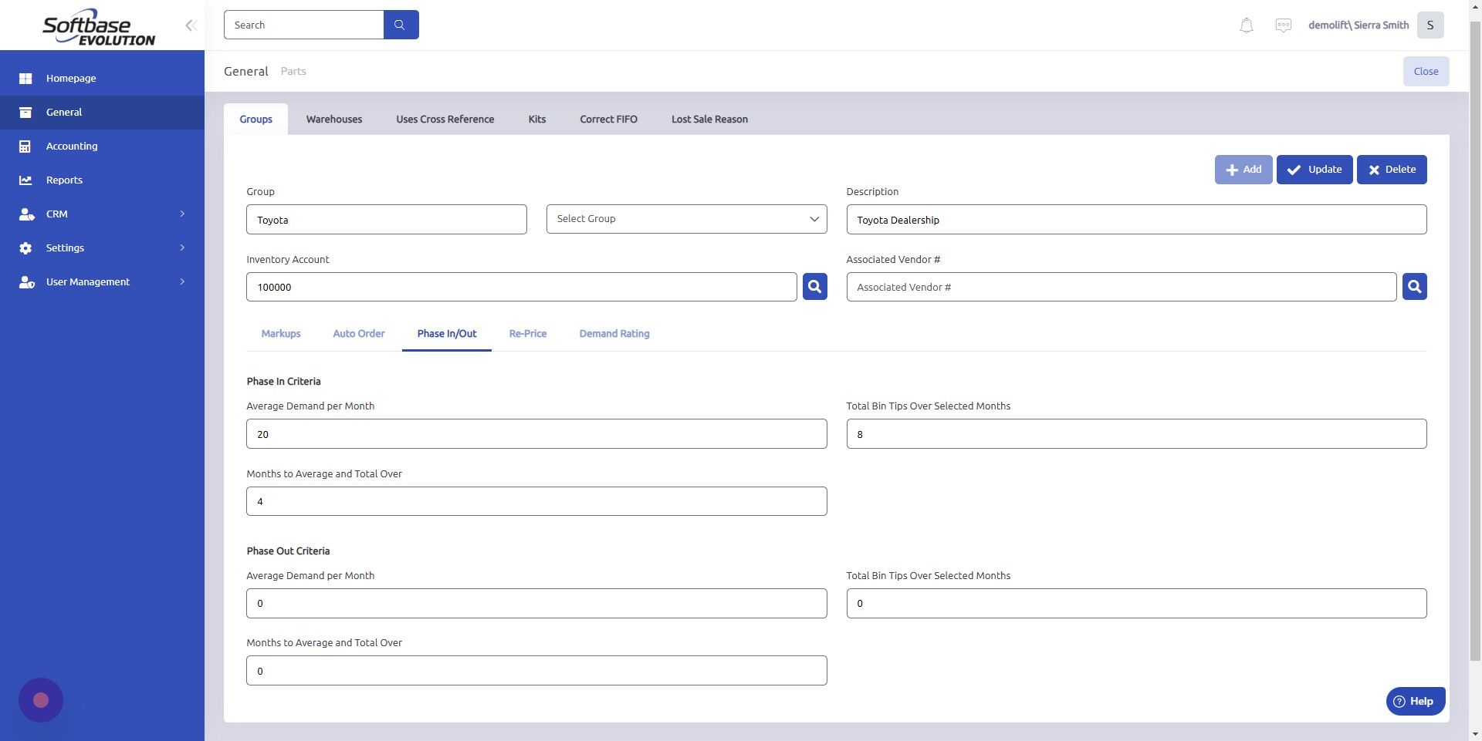Image resolution: width=1482 pixels, height=741 pixels.
Task: Click Phase Out Average Demand per Month field
Action: point(536,603)
